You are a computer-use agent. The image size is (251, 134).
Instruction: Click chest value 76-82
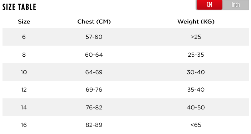94,107
